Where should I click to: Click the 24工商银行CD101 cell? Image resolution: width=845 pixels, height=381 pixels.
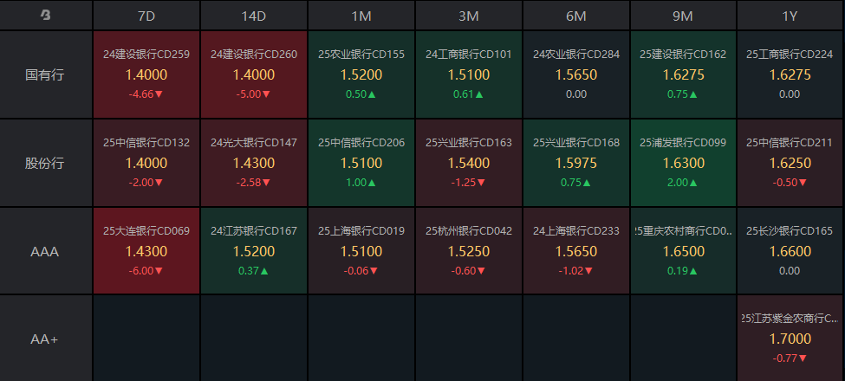coord(469,74)
